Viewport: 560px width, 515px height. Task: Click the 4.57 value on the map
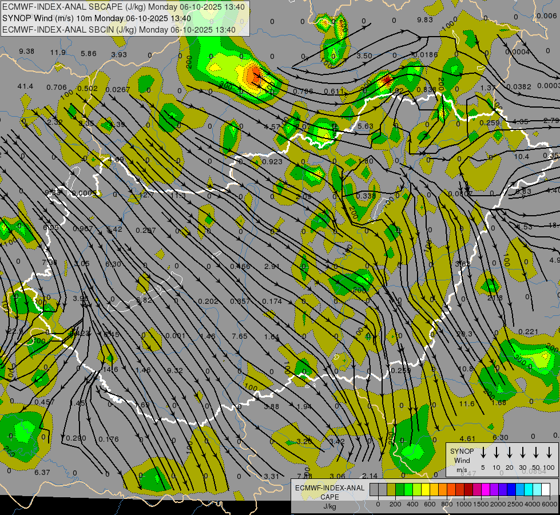272,126
